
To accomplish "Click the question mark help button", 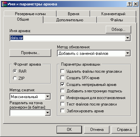I will pyautogui.click(x=129, y=4).
